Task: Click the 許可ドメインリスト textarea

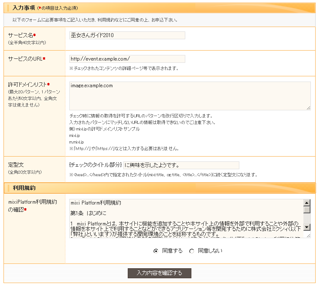Action: pos(190,96)
